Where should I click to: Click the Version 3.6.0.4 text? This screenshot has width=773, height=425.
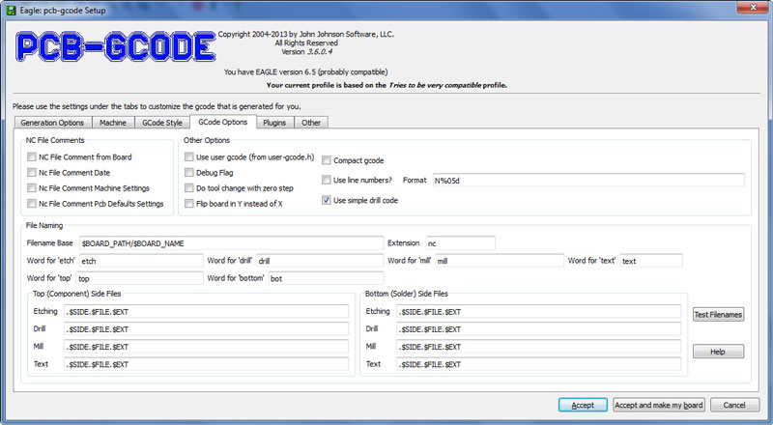pos(306,52)
